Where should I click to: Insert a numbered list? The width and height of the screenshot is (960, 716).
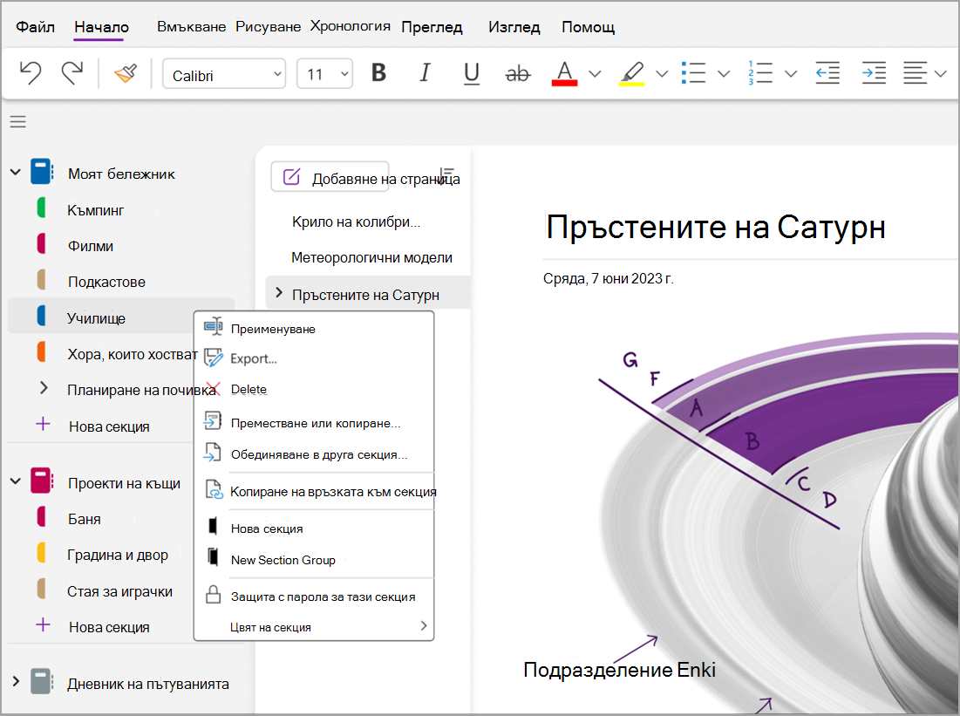coord(759,73)
